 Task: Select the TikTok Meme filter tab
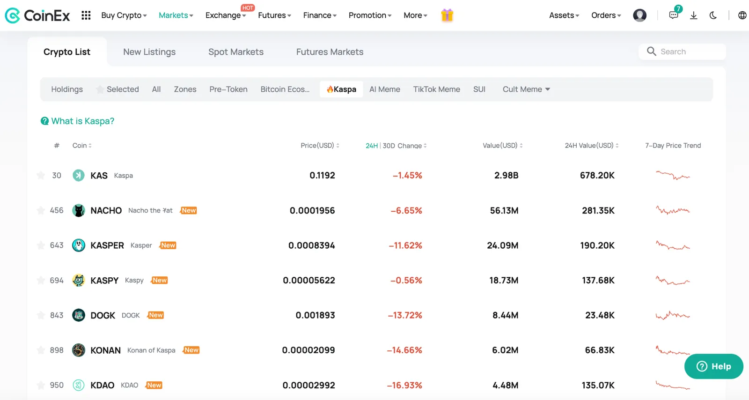click(x=437, y=89)
